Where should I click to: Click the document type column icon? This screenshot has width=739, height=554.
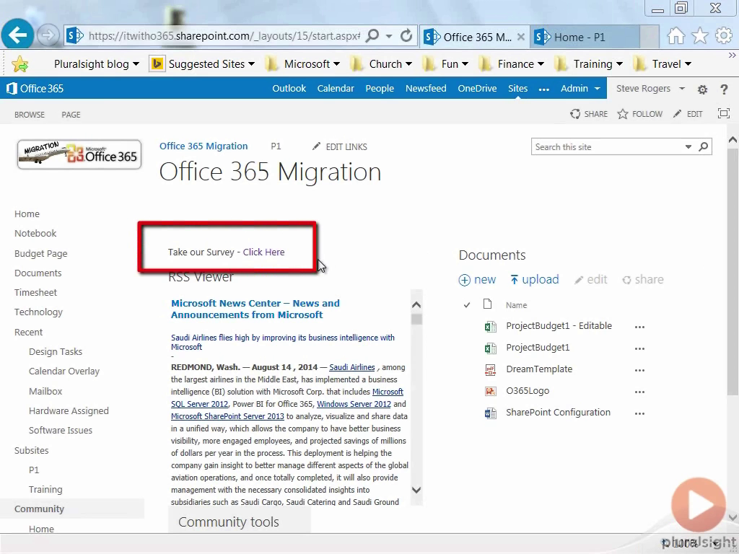click(x=487, y=304)
